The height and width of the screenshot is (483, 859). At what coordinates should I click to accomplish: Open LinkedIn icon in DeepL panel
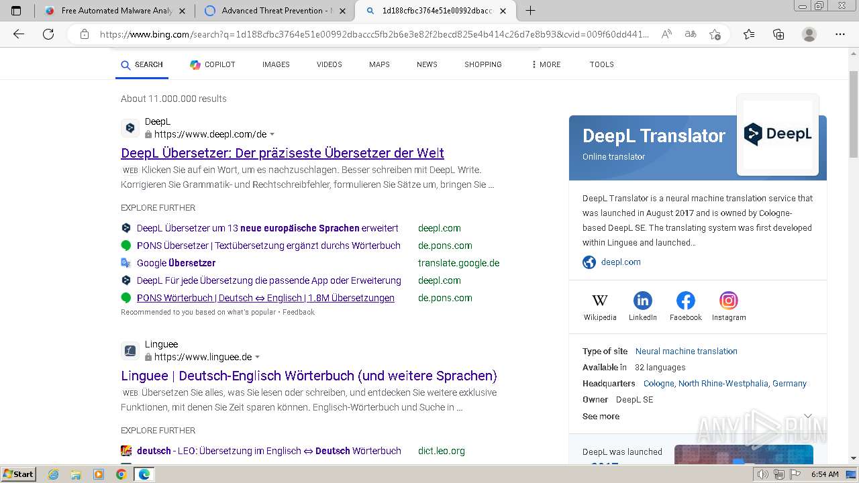pos(643,301)
